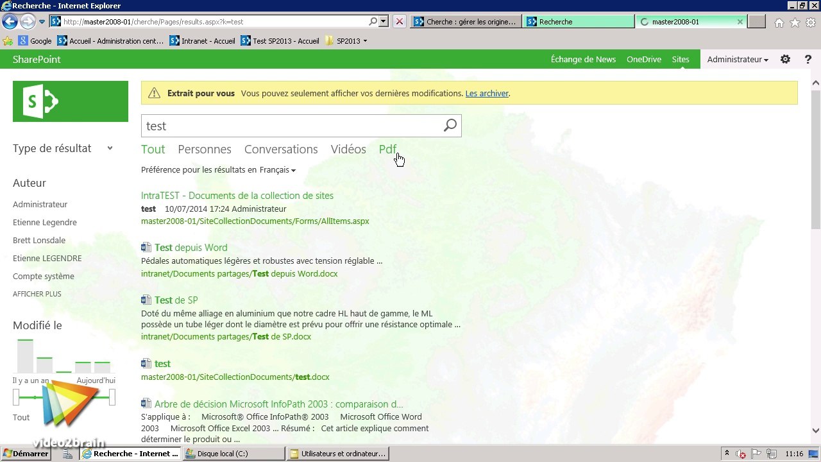Switch to the 'Cherche : gérer les origine…' tab
The width and height of the screenshot is (821, 462).
point(466,22)
